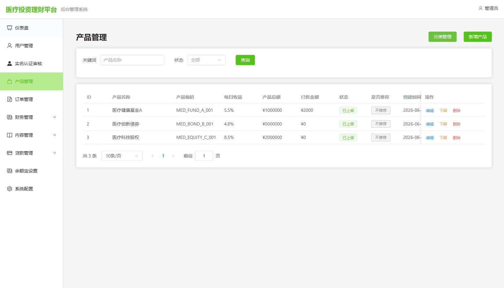Click the 分类管理 button
Screen dimensions: 504x288
pos(443,37)
